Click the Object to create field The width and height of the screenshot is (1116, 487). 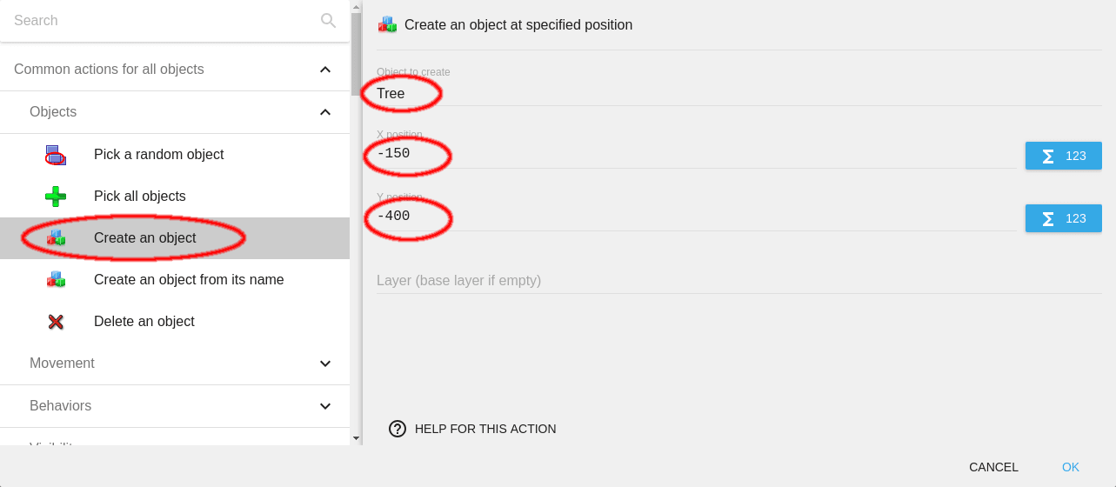click(696, 94)
